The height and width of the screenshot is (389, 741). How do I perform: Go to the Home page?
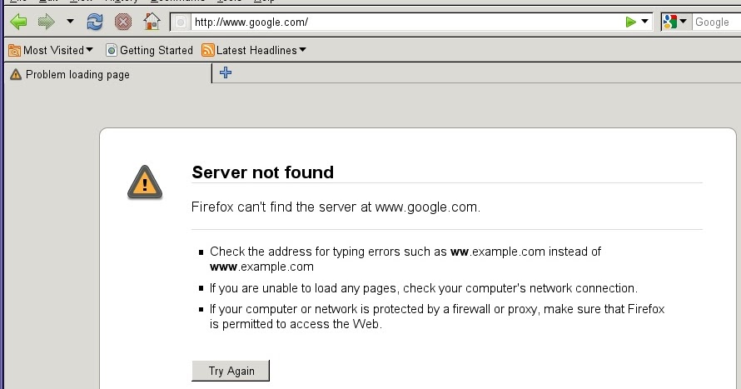pyautogui.click(x=151, y=22)
